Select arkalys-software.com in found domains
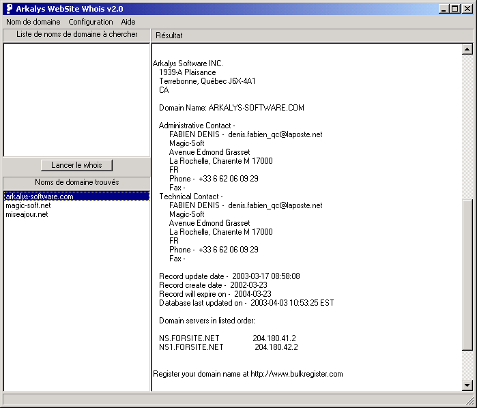 pyautogui.click(x=76, y=196)
